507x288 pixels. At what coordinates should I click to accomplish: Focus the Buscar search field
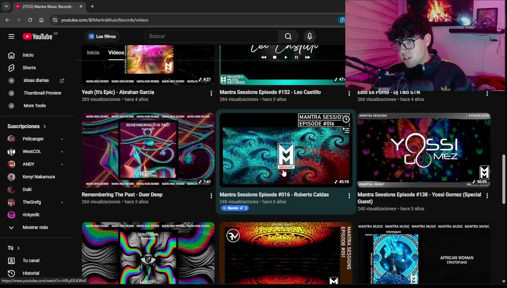click(211, 36)
